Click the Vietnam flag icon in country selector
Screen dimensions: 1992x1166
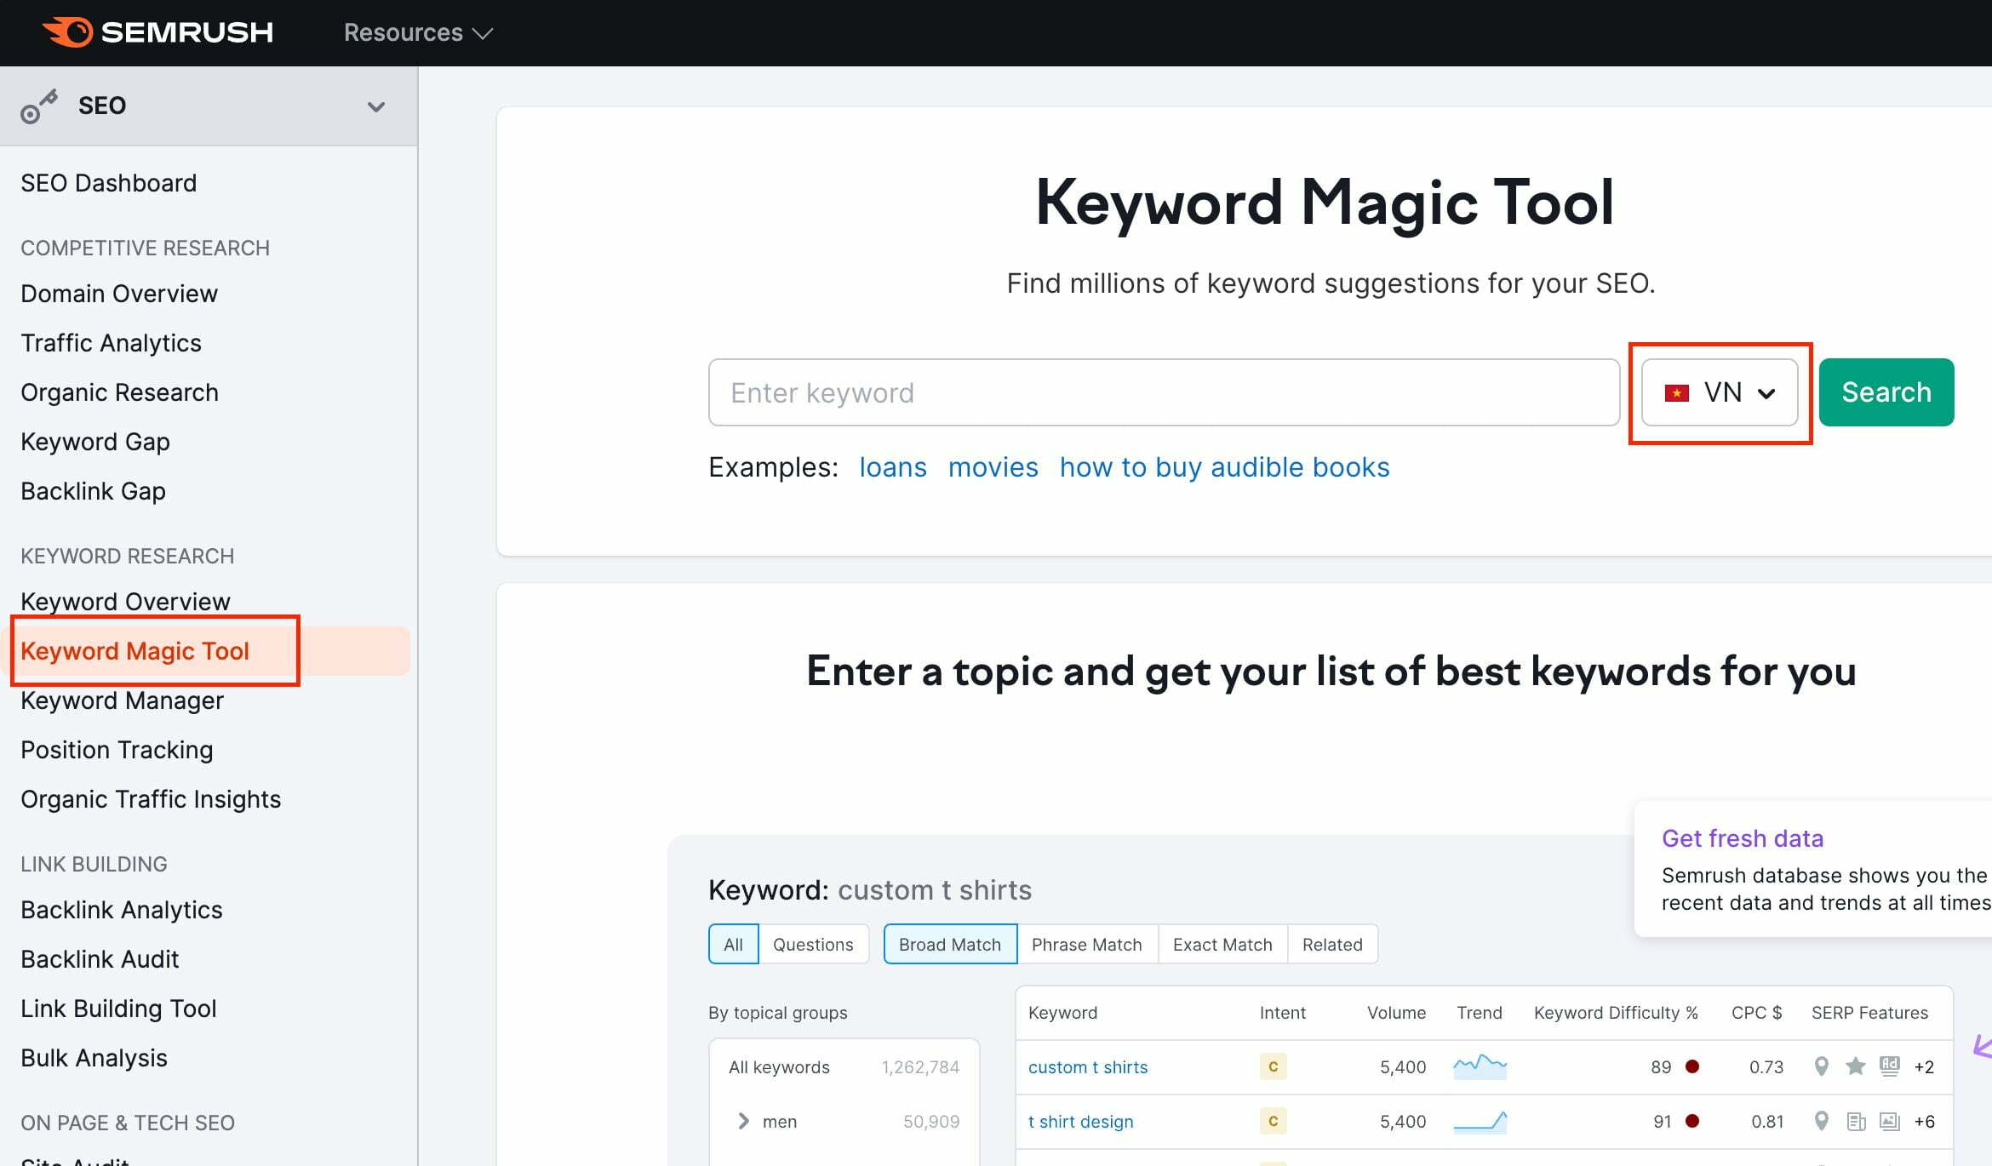(1676, 393)
